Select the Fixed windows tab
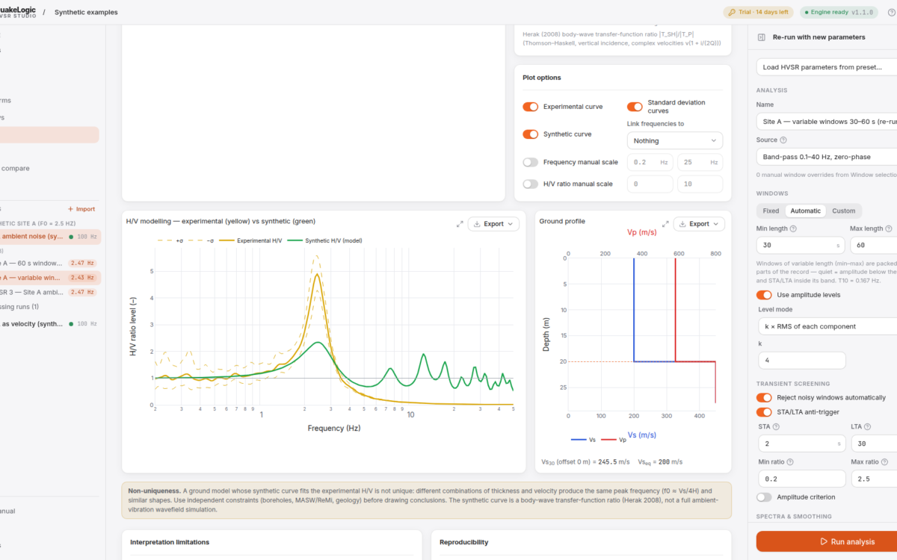Screen dimensions: 897x560 click(771, 211)
